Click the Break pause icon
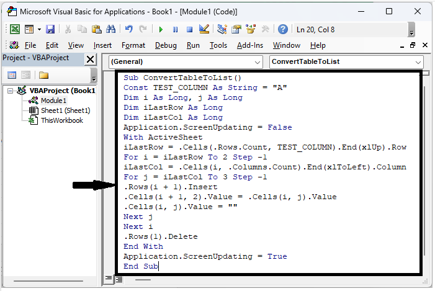The height and width of the screenshot is (291, 435). 175,29
